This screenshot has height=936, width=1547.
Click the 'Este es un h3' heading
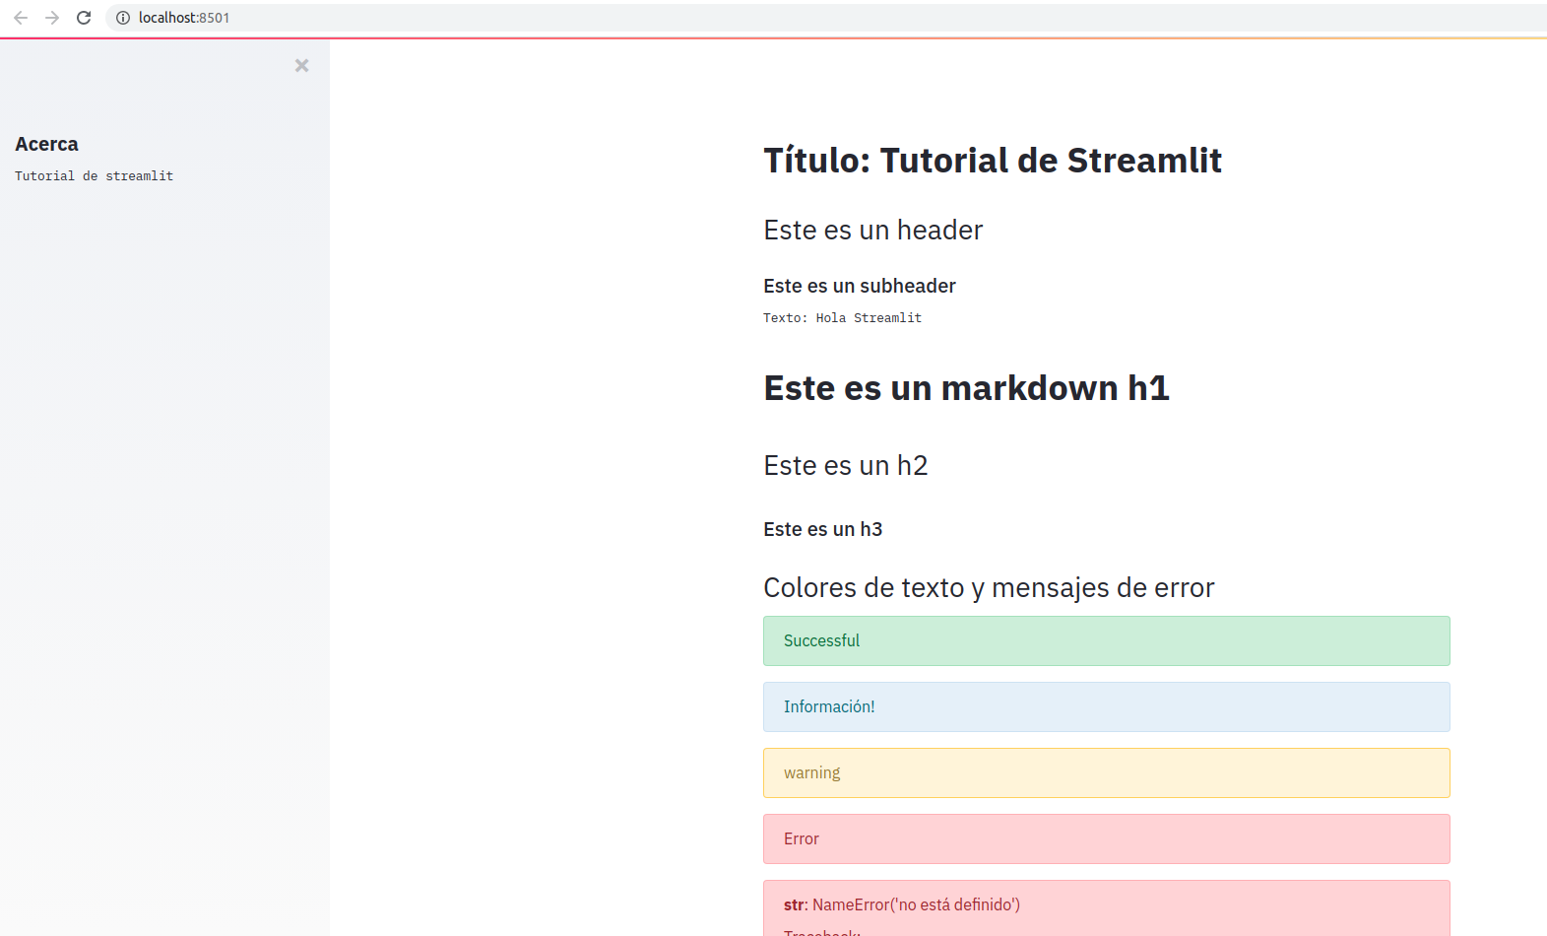pyautogui.click(x=822, y=529)
